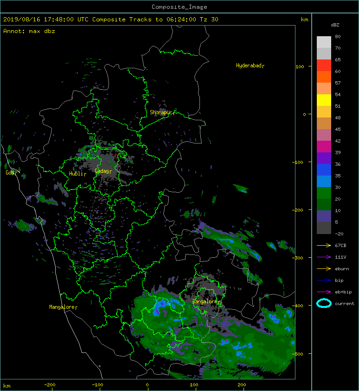The height and width of the screenshot is (391, 359).
Task: Select the Goa city label
Action: 12,173
